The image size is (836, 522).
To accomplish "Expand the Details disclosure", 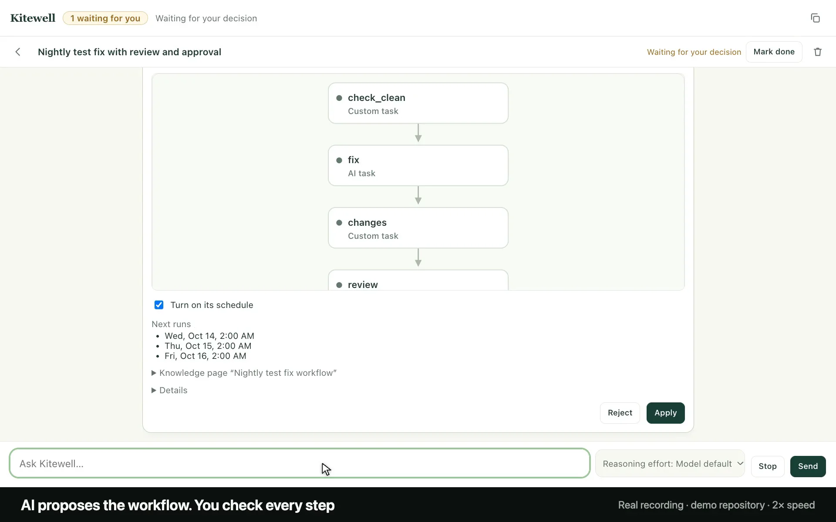I will coord(169,390).
